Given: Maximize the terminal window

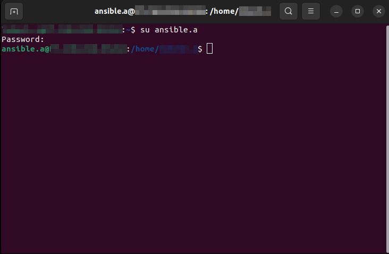Looking at the screenshot, I should tap(358, 11).
